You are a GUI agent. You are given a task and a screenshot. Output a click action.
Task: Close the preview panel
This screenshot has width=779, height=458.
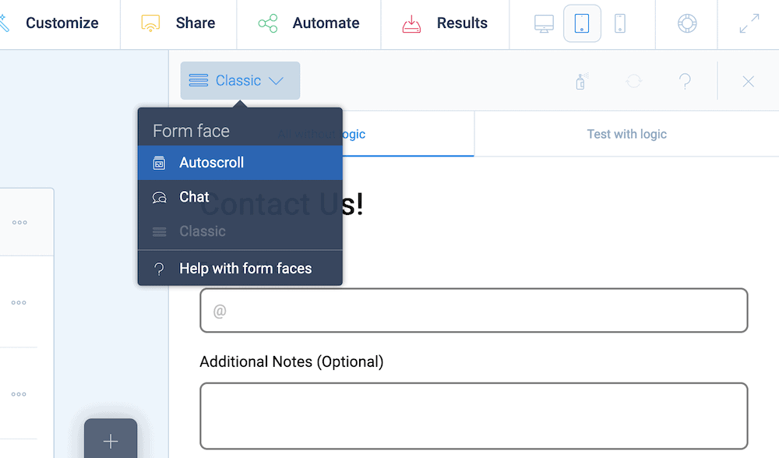tap(748, 82)
